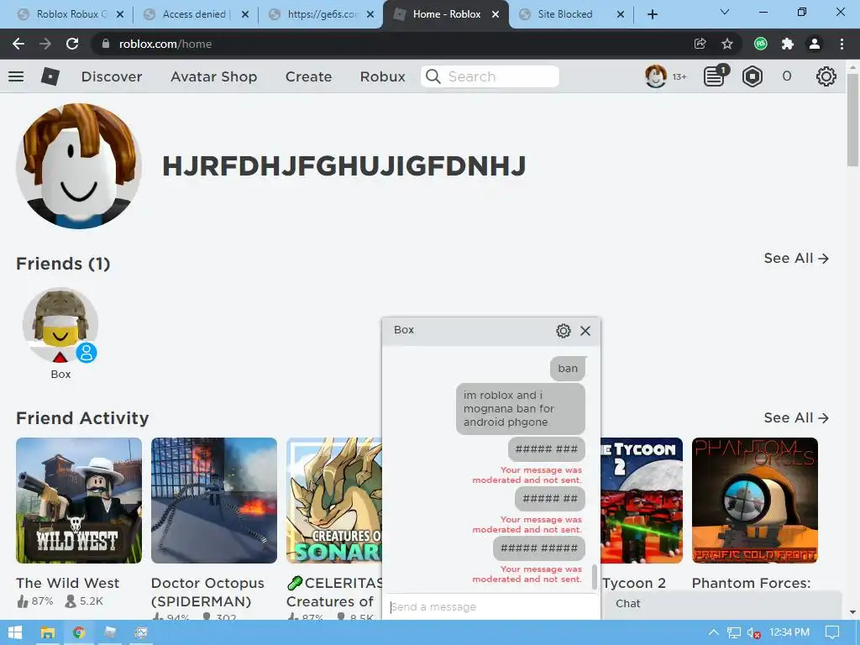Open the Discover page
This screenshot has width=860, height=645.
112,76
